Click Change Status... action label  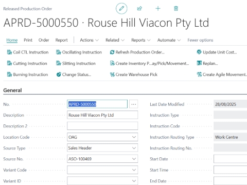(77, 75)
